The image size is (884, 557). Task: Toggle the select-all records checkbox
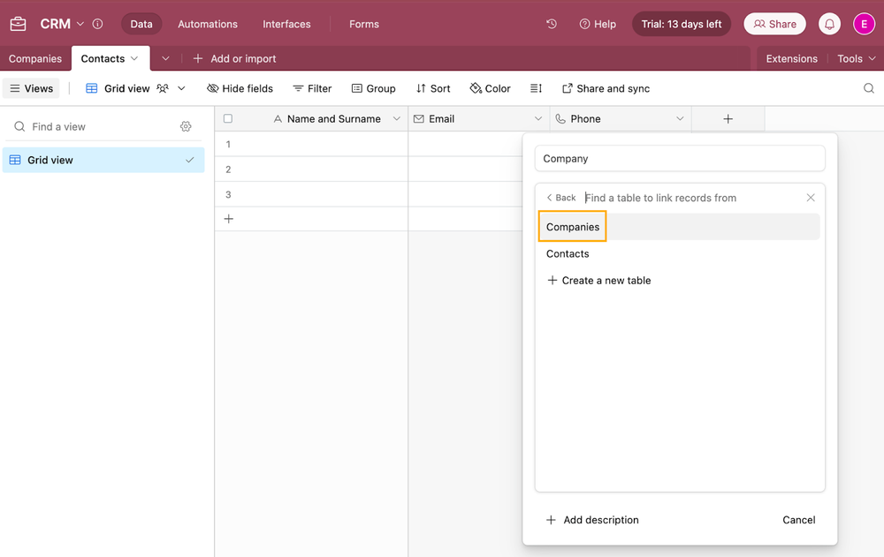[x=227, y=117]
